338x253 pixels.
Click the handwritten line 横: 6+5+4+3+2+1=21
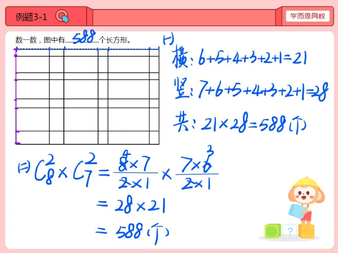(239, 57)
